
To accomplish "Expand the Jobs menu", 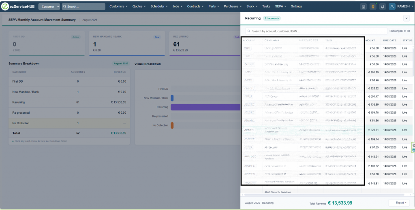I will tap(178, 6).
